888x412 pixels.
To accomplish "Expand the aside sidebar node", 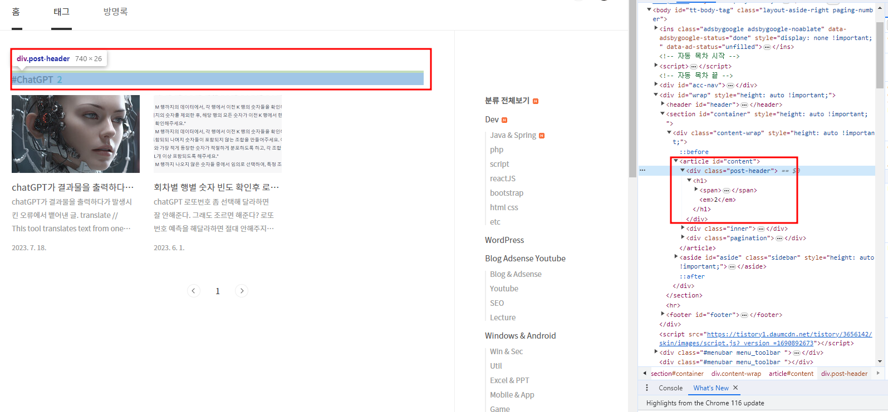I will (676, 257).
